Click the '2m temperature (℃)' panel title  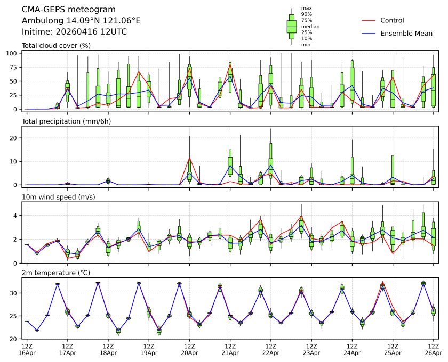point(53,273)
